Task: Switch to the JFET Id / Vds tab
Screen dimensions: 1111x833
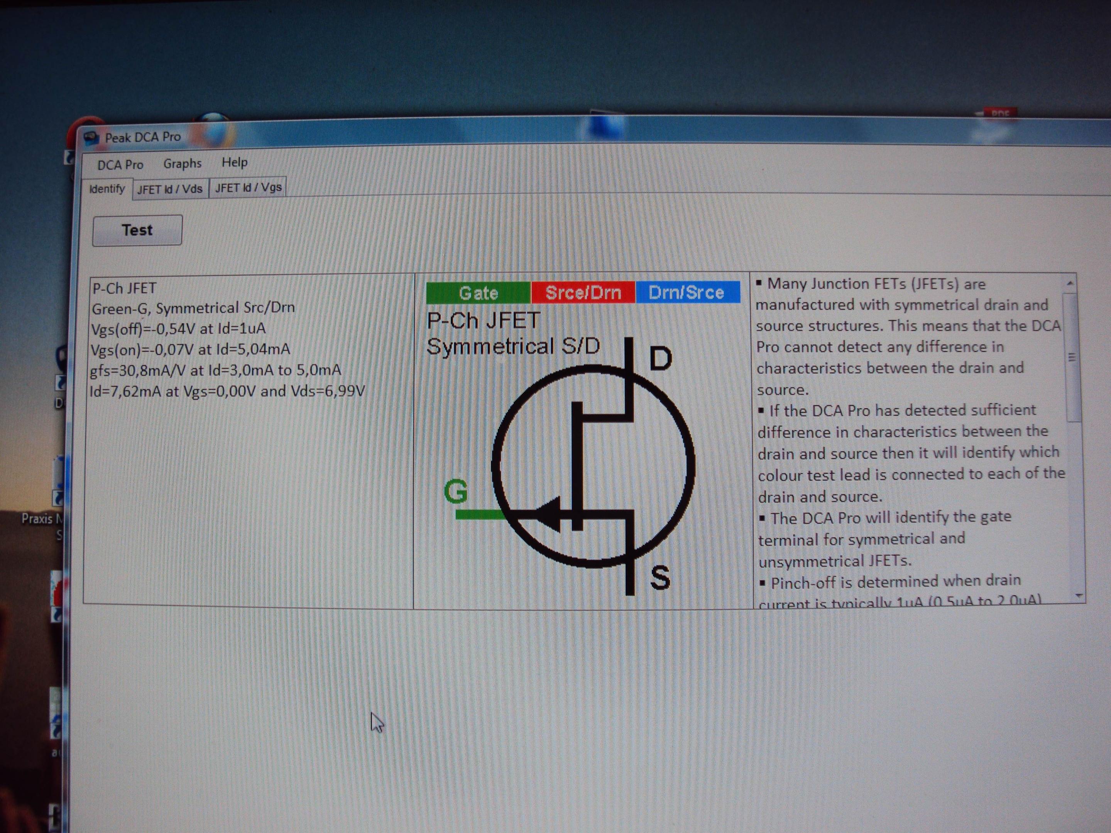Action: (170, 189)
